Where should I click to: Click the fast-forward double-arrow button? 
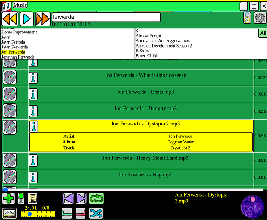[x=43, y=19]
